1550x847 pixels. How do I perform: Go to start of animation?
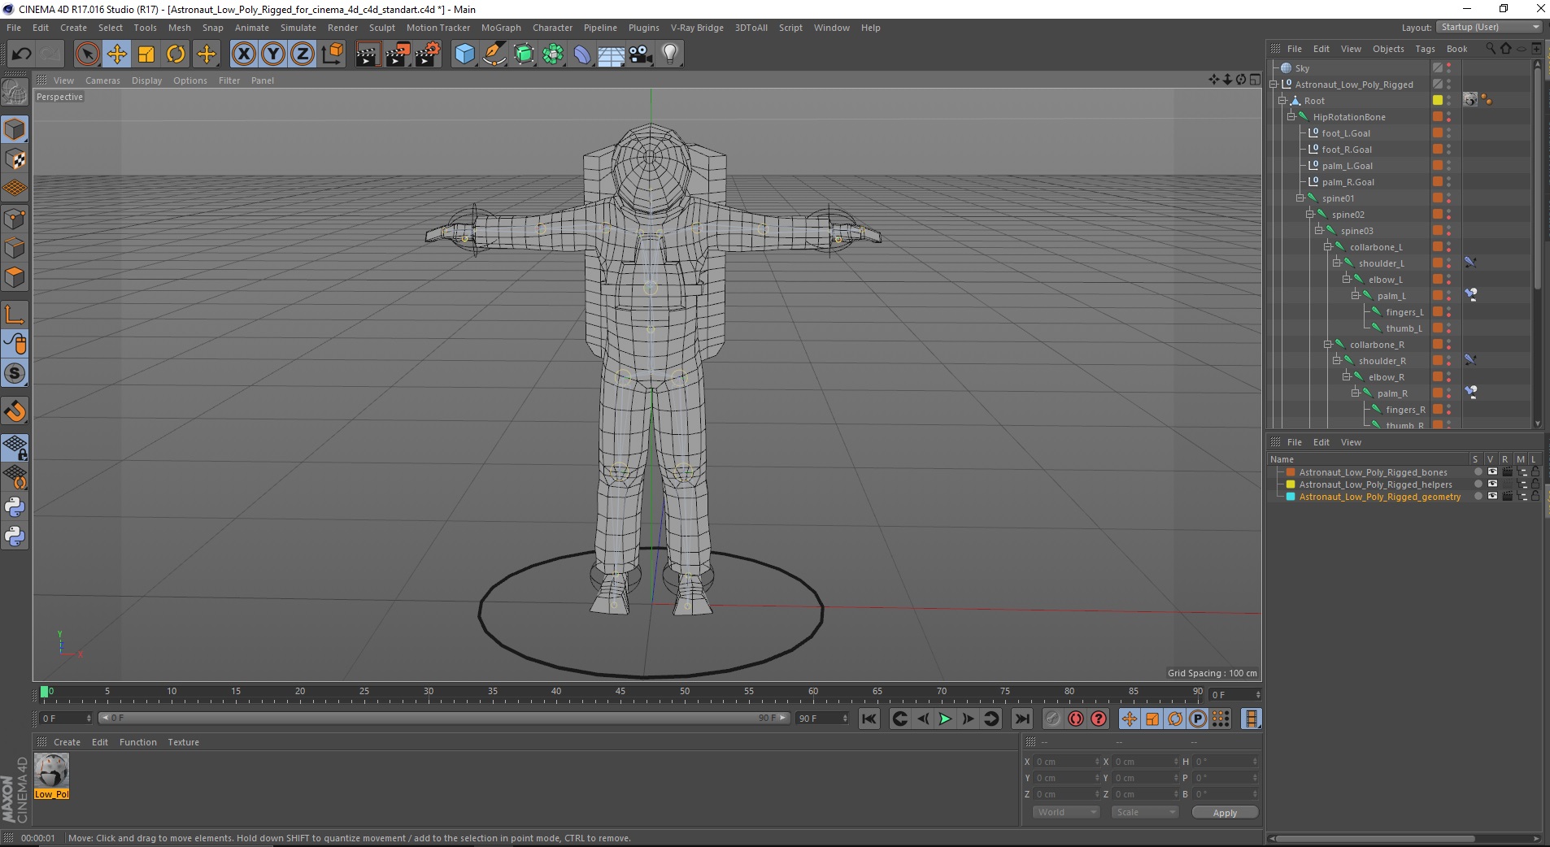869,719
